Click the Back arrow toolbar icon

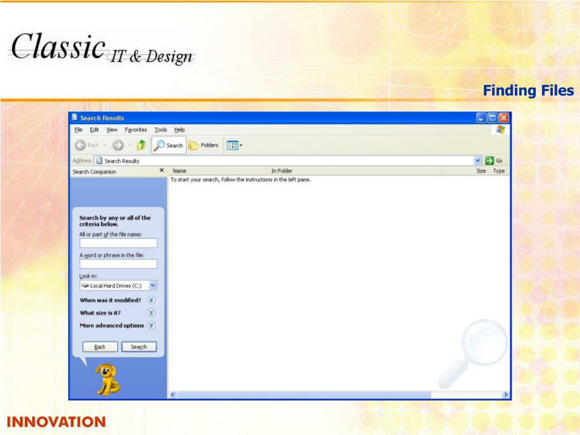point(80,146)
